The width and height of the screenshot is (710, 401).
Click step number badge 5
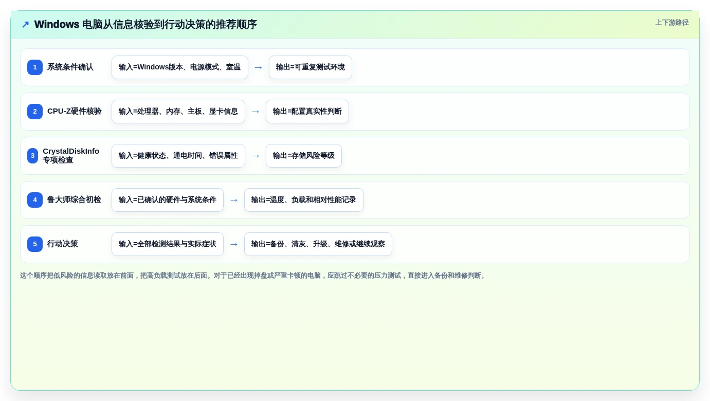tap(35, 244)
